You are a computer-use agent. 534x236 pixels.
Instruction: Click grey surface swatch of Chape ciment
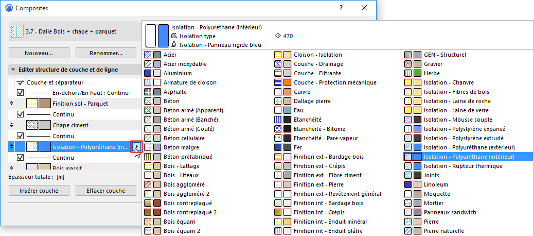pos(45,125)
